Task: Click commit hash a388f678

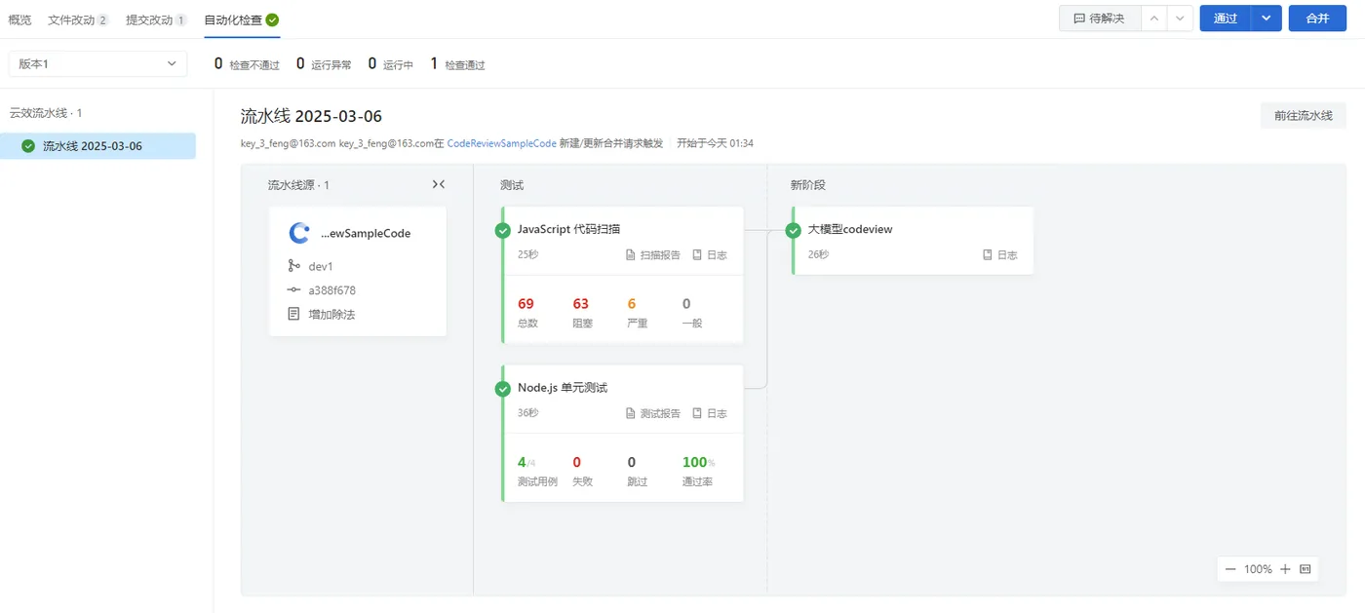Action: coord(332,290)
